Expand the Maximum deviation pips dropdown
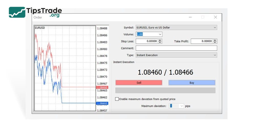The image size is (256, 123). pyautogui.click(x=182, y=106)
